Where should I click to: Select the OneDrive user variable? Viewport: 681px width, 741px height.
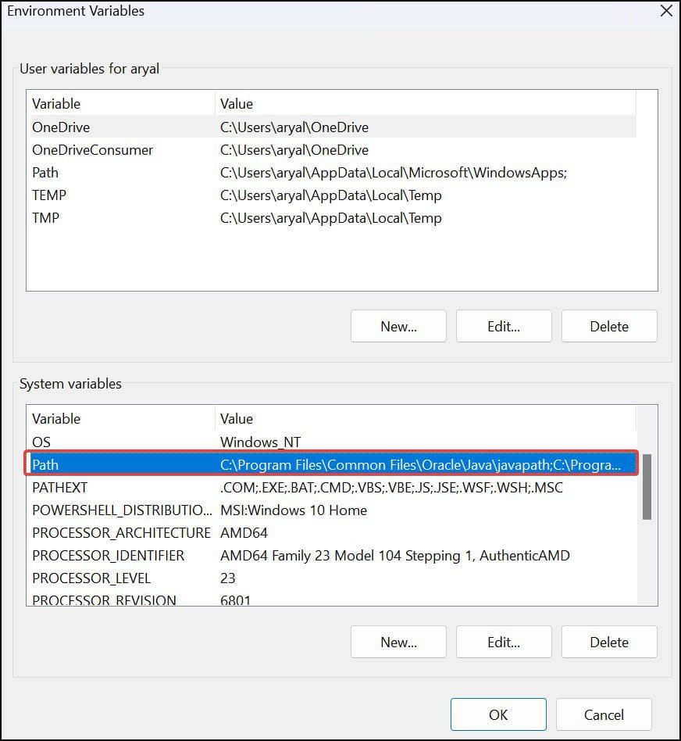tap(117, 127)
